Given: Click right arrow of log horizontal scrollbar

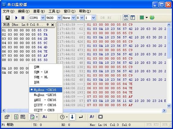Looking at the screenshot, I should (164, 110).
